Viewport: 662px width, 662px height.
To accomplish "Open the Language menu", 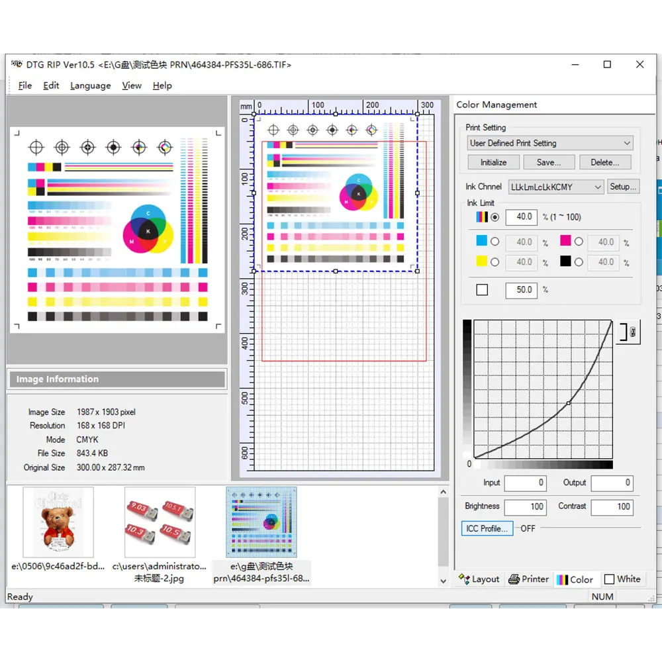I will click(x=90, y=85).
